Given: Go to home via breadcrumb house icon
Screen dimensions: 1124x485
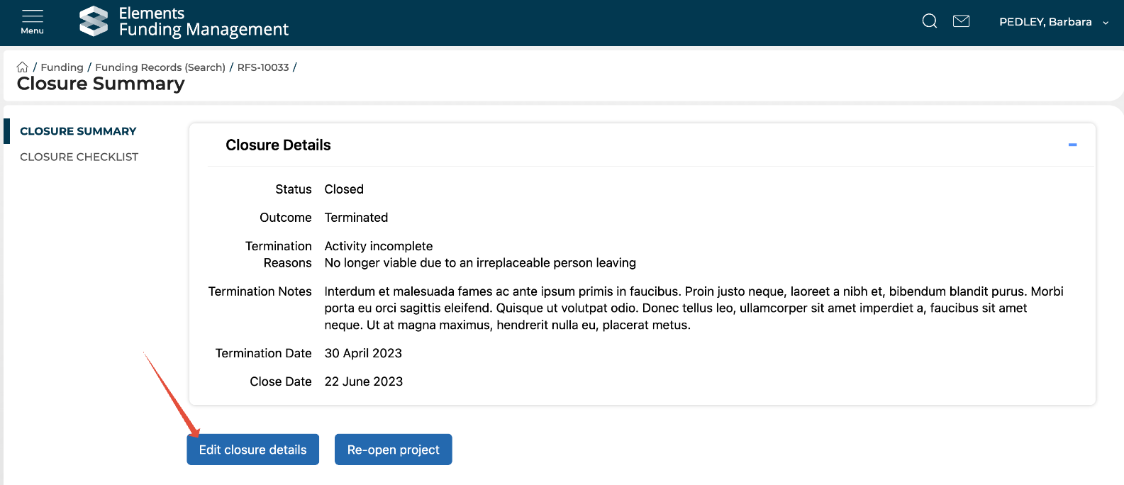Looking at the screenshot, I should coord(23,67).
